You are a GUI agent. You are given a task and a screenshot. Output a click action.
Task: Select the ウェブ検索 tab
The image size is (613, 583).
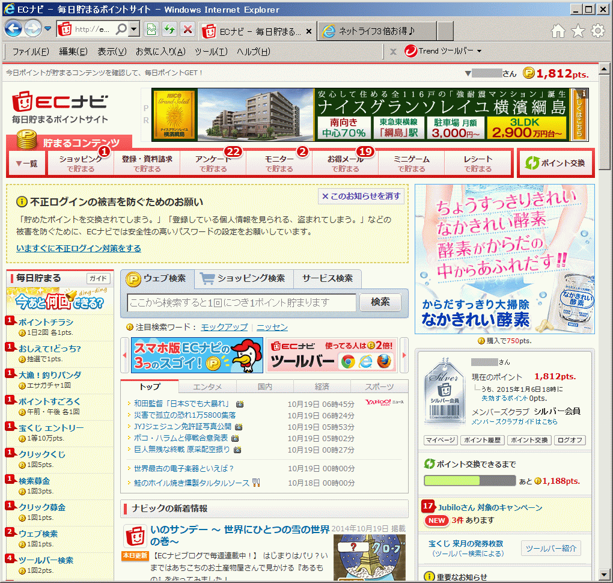[157, 278]
